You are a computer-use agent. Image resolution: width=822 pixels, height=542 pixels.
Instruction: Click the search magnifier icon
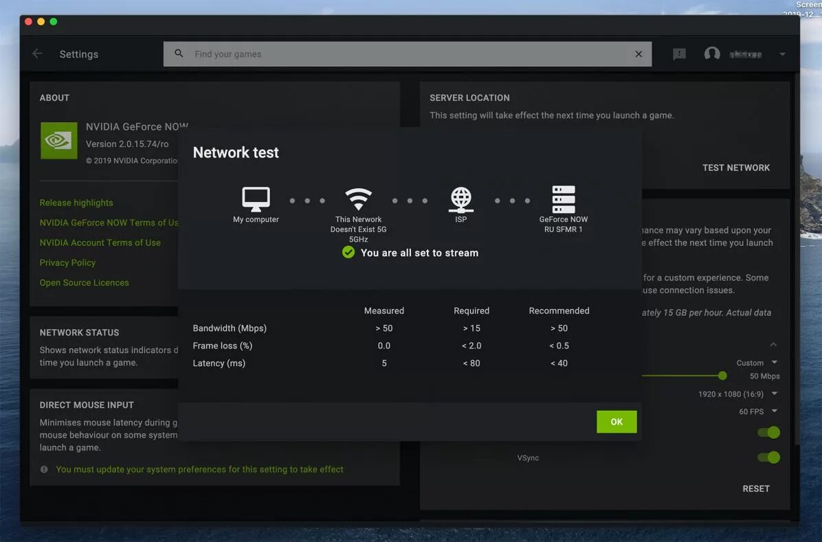179,54
